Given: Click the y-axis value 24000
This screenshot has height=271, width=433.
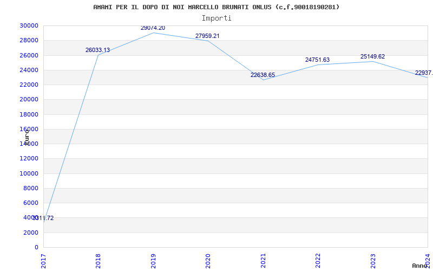Looking at the screenshot, I should (x=29, y=70).
